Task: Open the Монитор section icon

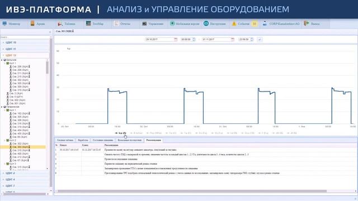Action: coord(4,23)
